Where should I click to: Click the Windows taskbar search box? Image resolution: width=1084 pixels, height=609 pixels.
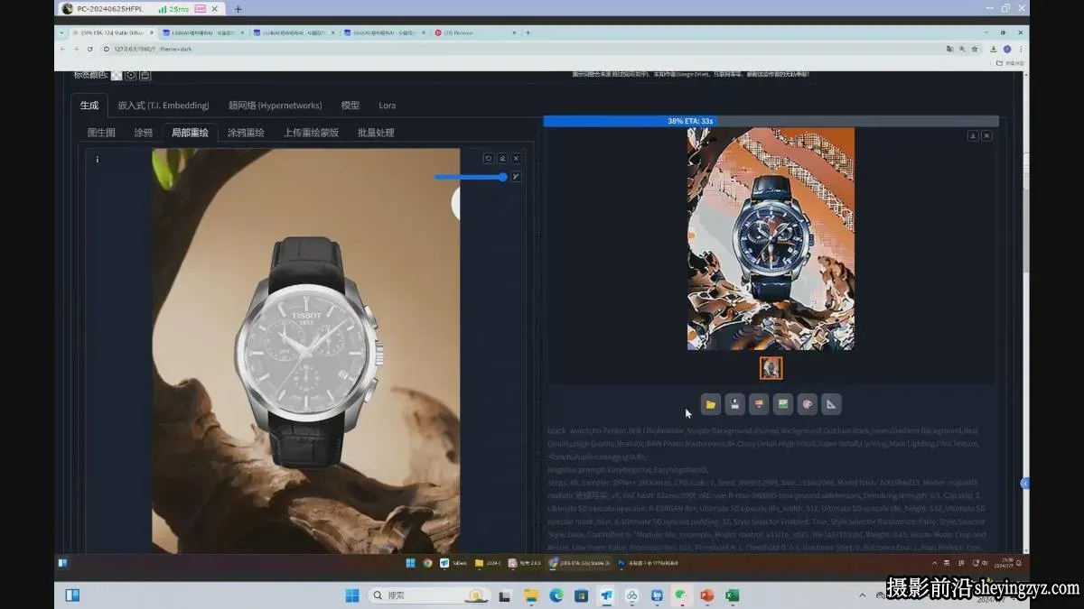(428, 595)
